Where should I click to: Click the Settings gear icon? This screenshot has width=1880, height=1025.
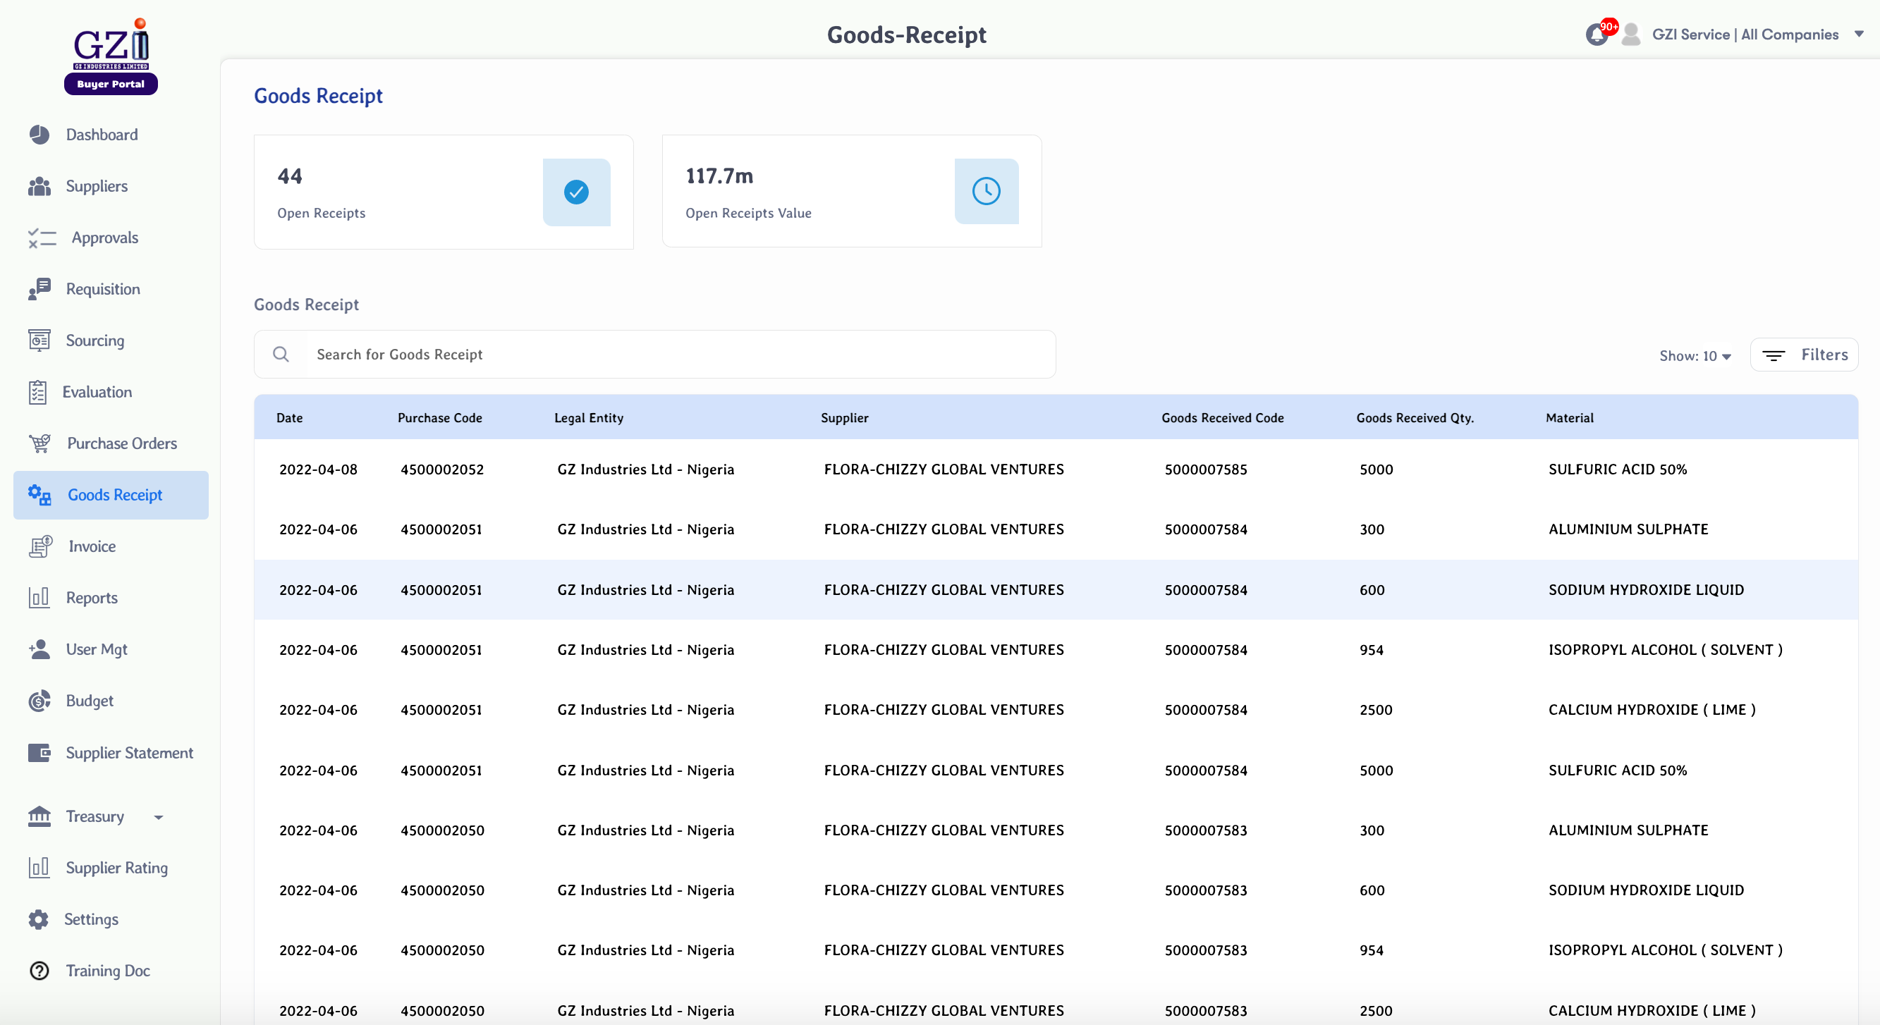[39, 919]
